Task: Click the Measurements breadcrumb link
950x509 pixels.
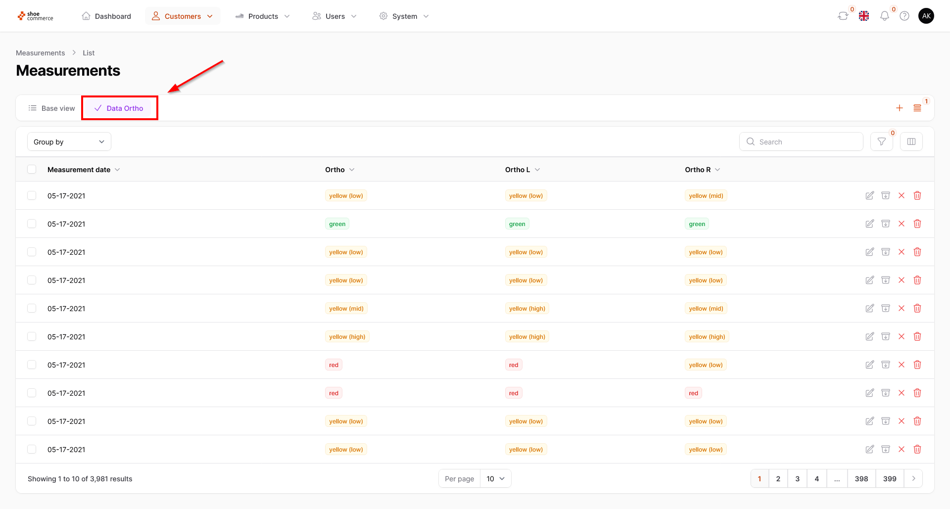Action: (x=40, y=53)
